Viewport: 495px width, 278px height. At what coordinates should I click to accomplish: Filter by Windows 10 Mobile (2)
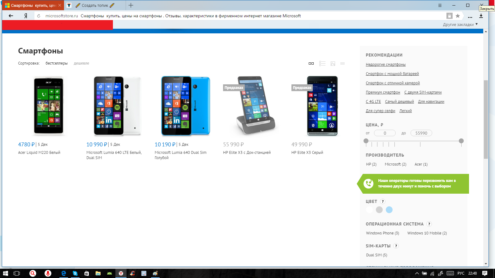tap(427, 233)
